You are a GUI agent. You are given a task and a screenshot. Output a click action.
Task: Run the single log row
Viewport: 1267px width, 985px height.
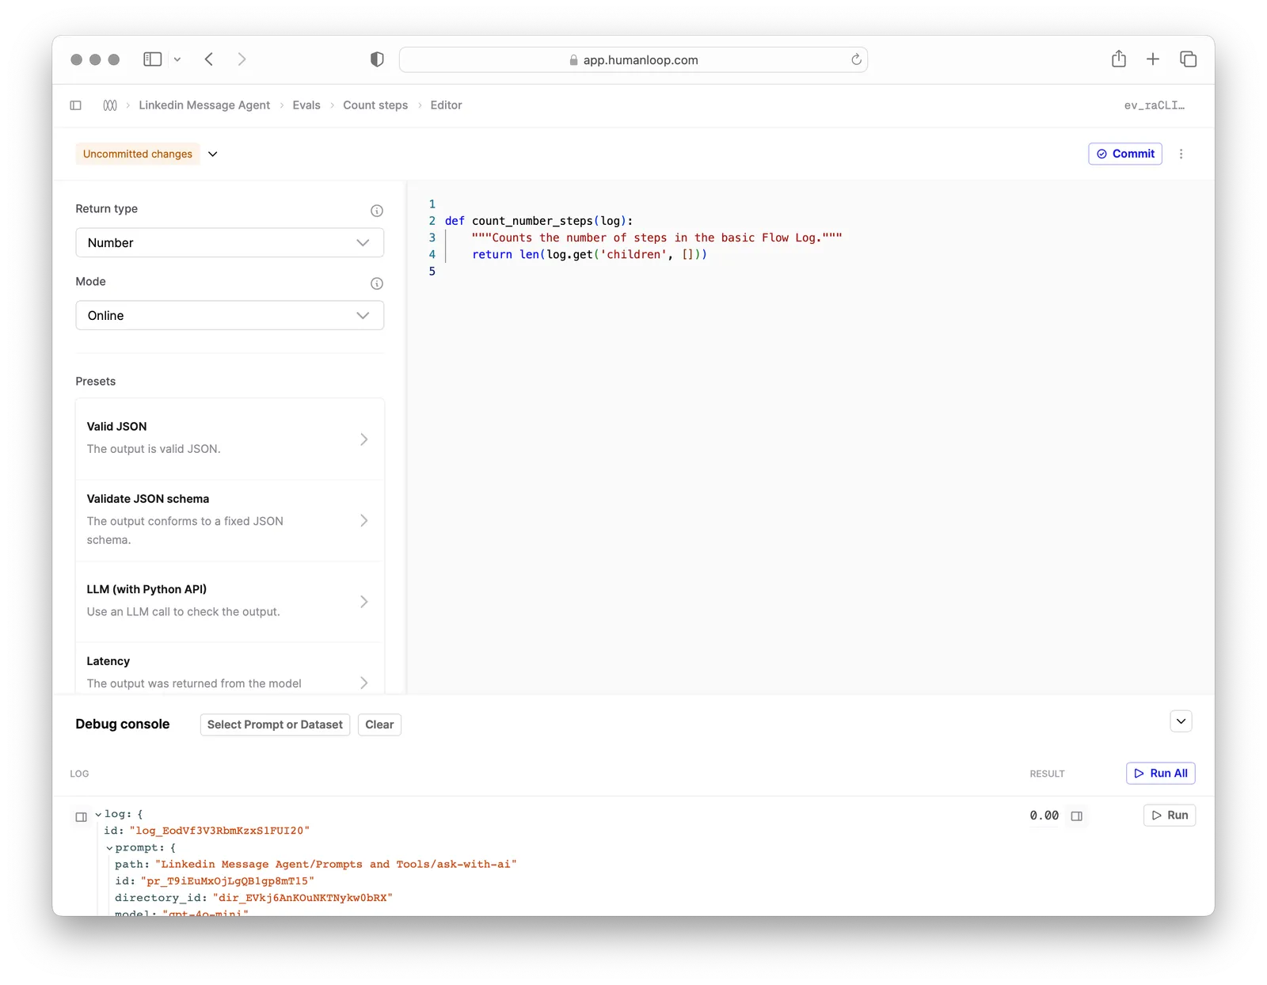coord(1170,815)
